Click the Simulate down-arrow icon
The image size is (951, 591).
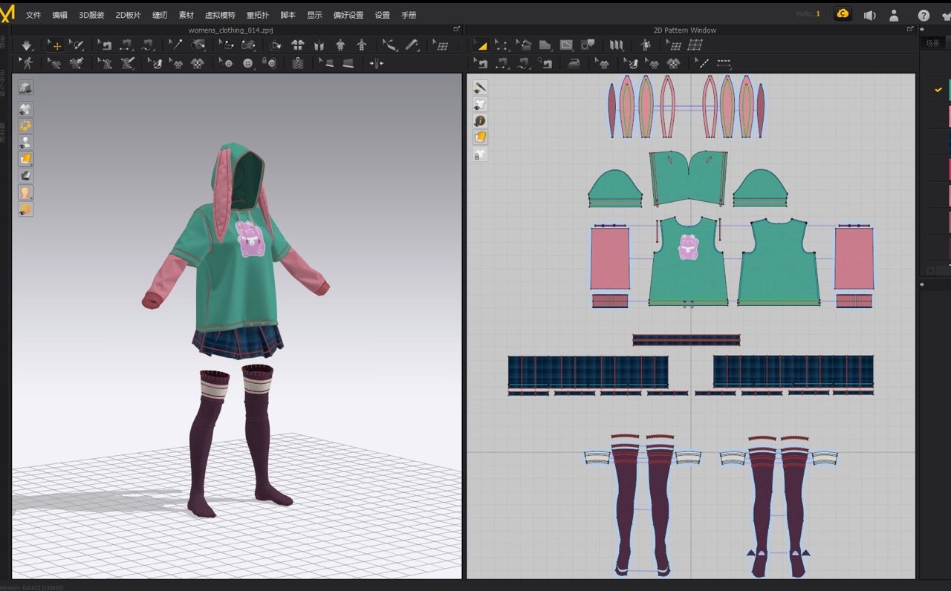pyautogui.click(x=27, y=45)
